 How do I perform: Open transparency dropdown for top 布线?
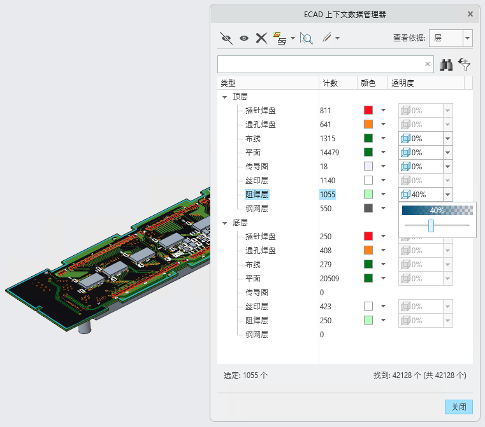coord(447,139)
